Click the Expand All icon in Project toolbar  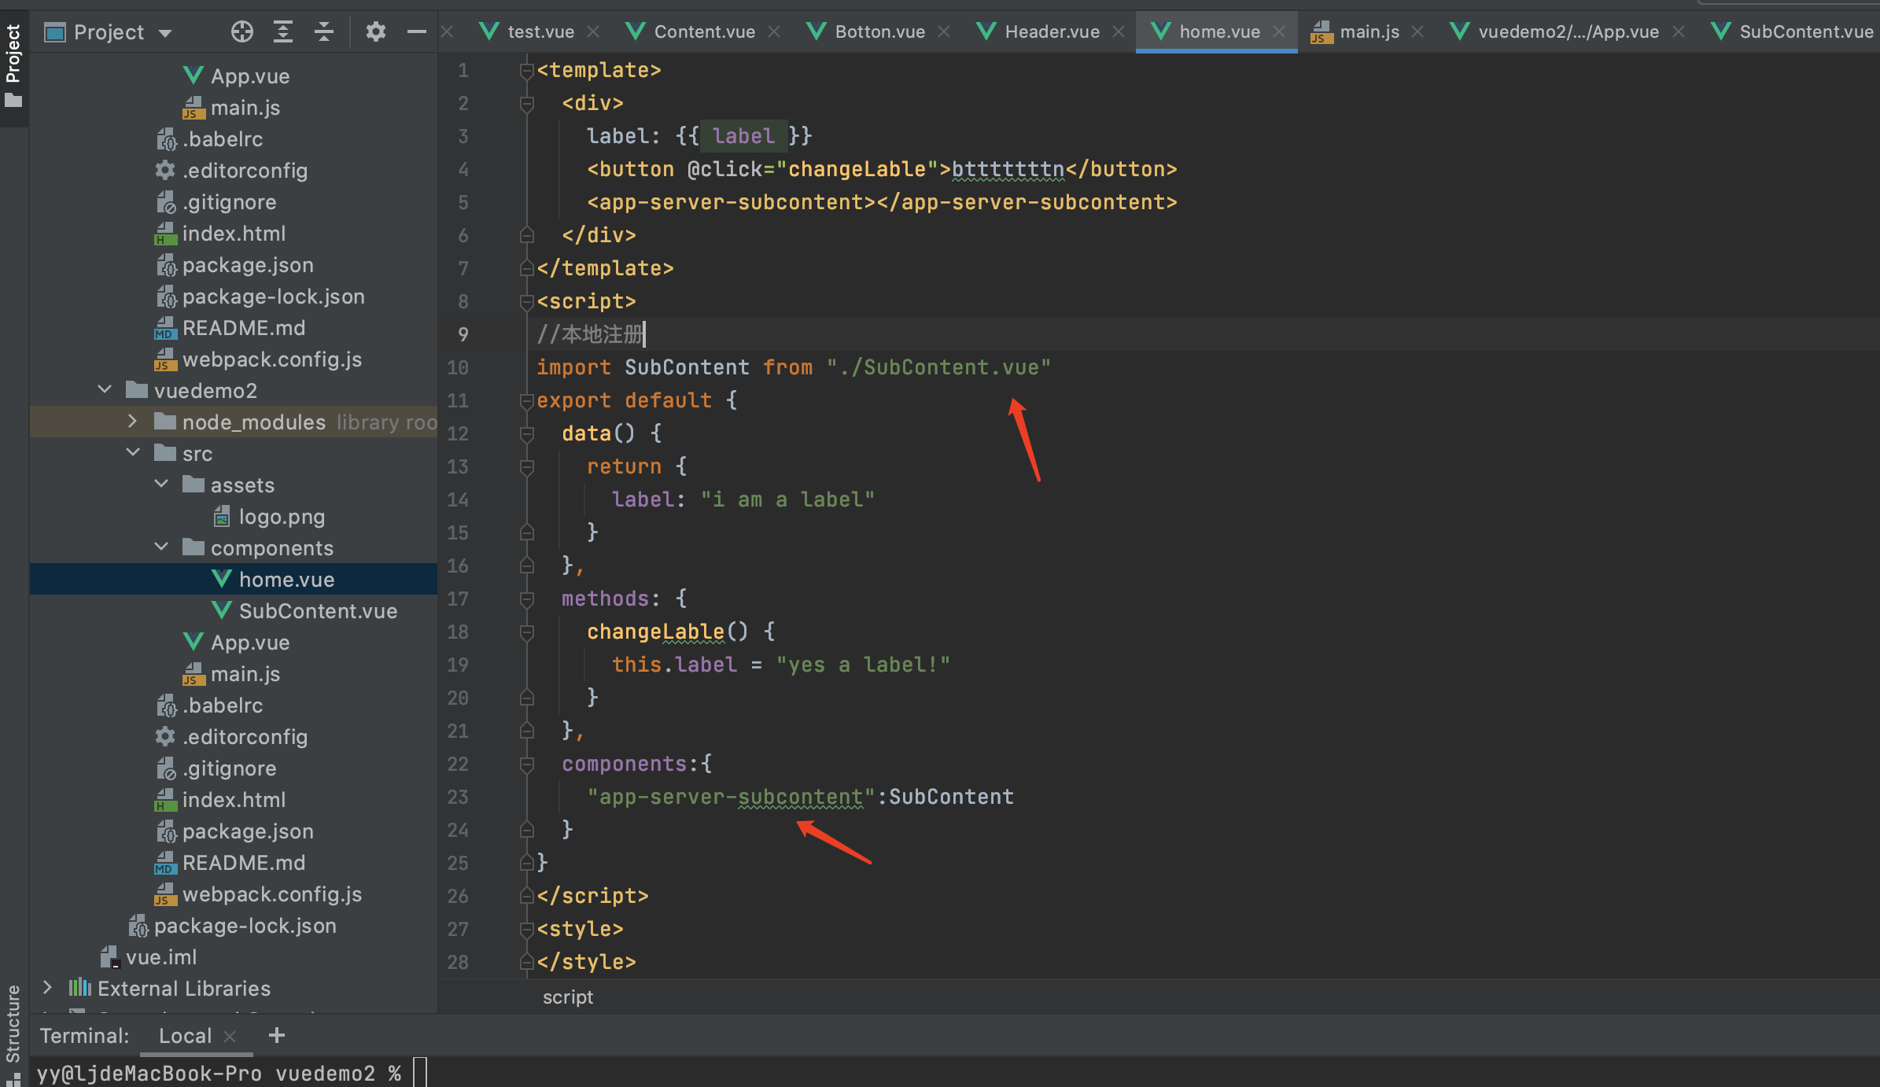tap(282, 31)
